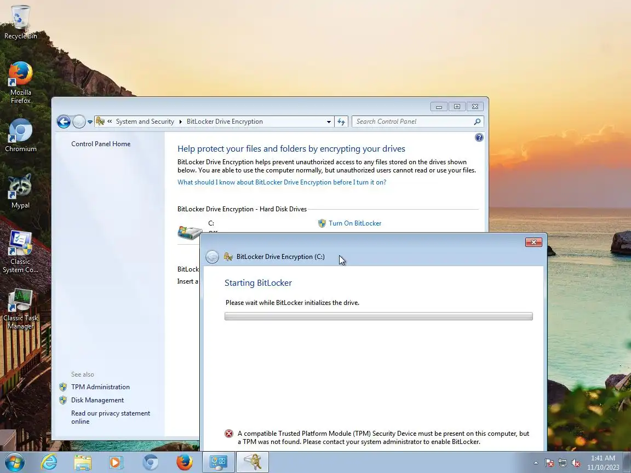
Task: Click shield icon next to TPM Administration
Action: [63, 387]
